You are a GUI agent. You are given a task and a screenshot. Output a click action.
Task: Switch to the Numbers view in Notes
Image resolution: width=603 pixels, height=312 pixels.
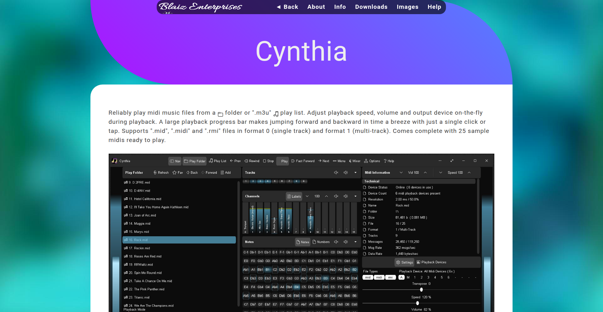coord(321,242)
